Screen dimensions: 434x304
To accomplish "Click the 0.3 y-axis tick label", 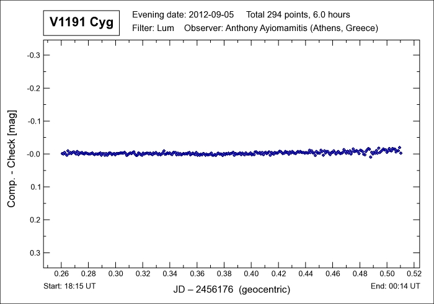I will coord(33,253).
